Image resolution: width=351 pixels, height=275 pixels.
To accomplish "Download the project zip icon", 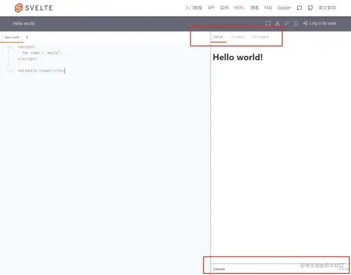I will pos(278,23).
